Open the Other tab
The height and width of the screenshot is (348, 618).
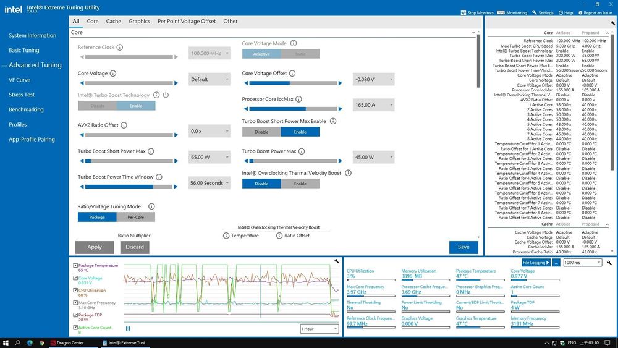(x=230, y=21)
